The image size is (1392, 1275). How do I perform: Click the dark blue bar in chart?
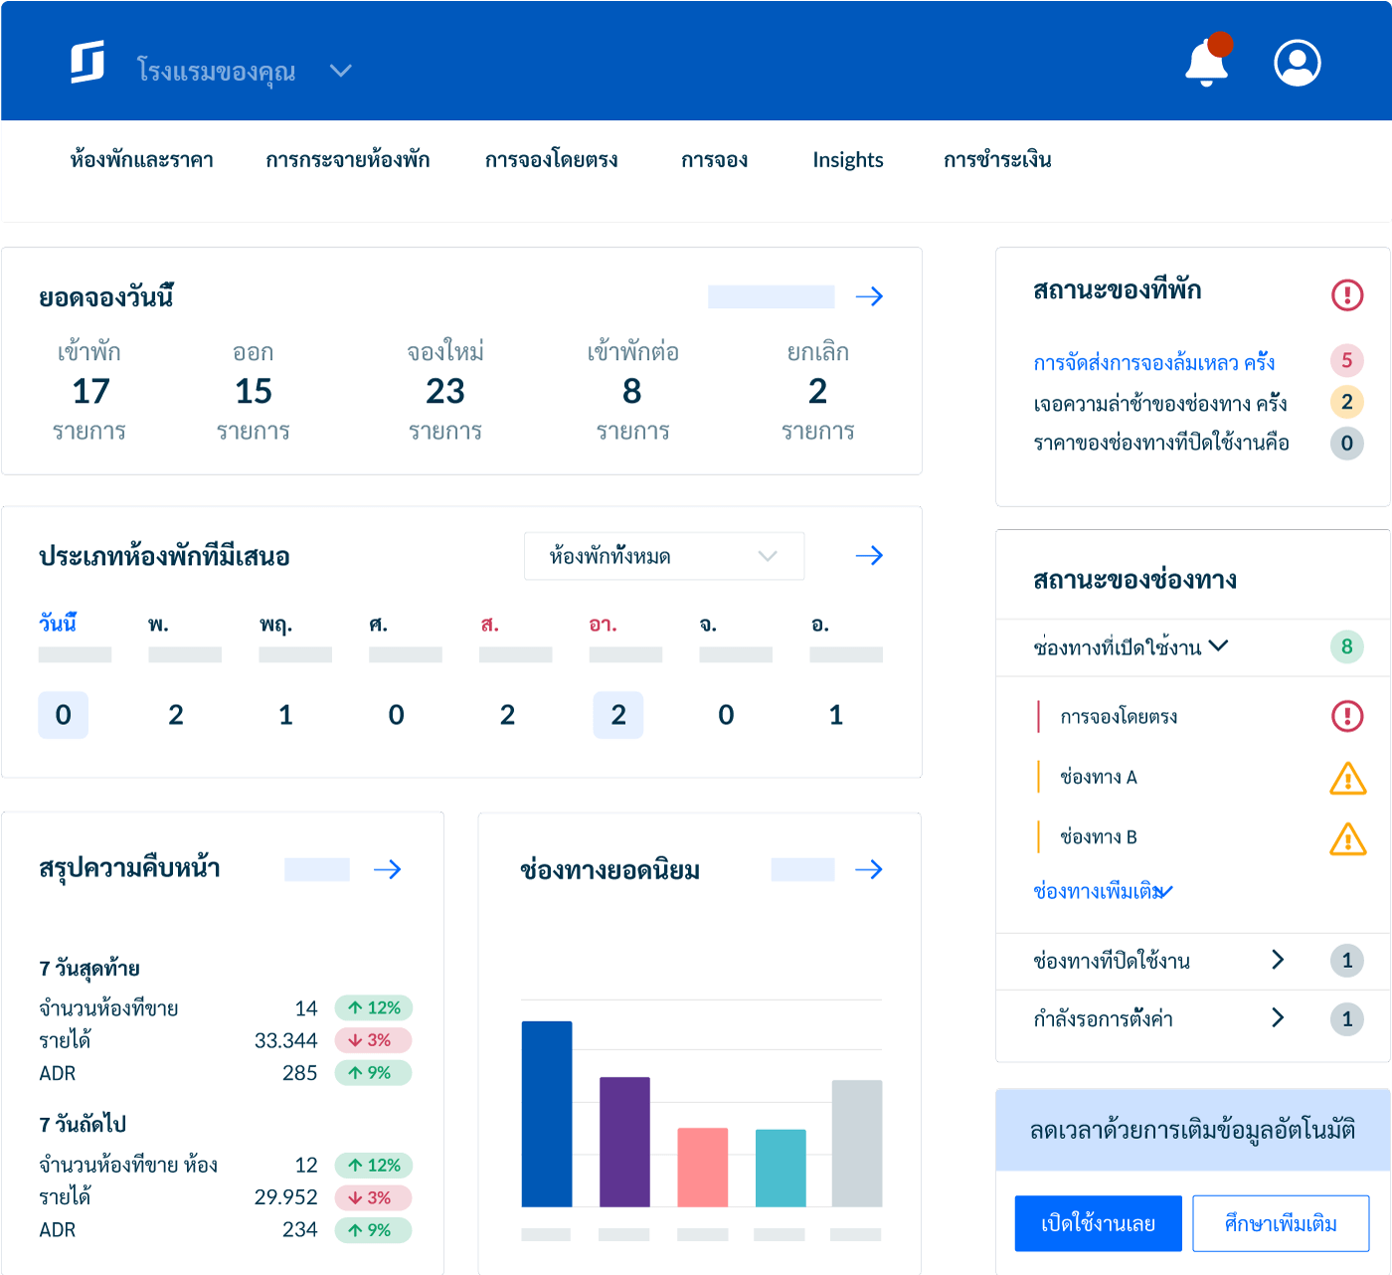click(x=546, y=1113)
